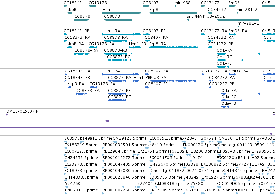
Task: Click the "CG8407-PA" protein label
Action: pos(157,71)
